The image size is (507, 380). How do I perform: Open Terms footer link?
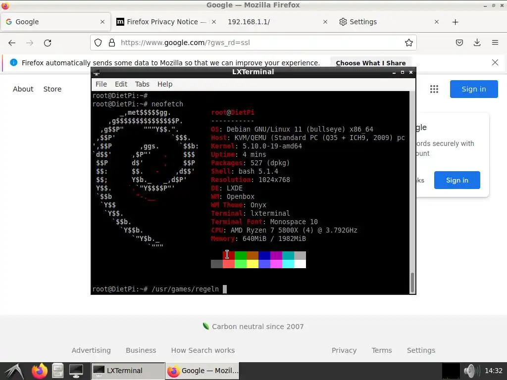[382, 350]
